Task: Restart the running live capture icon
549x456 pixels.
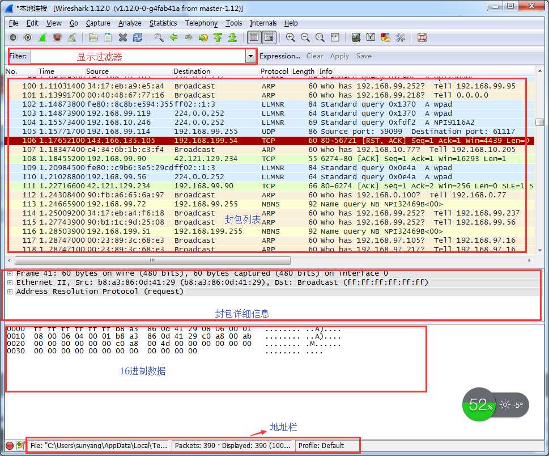Action: click(x=72, y=37)
